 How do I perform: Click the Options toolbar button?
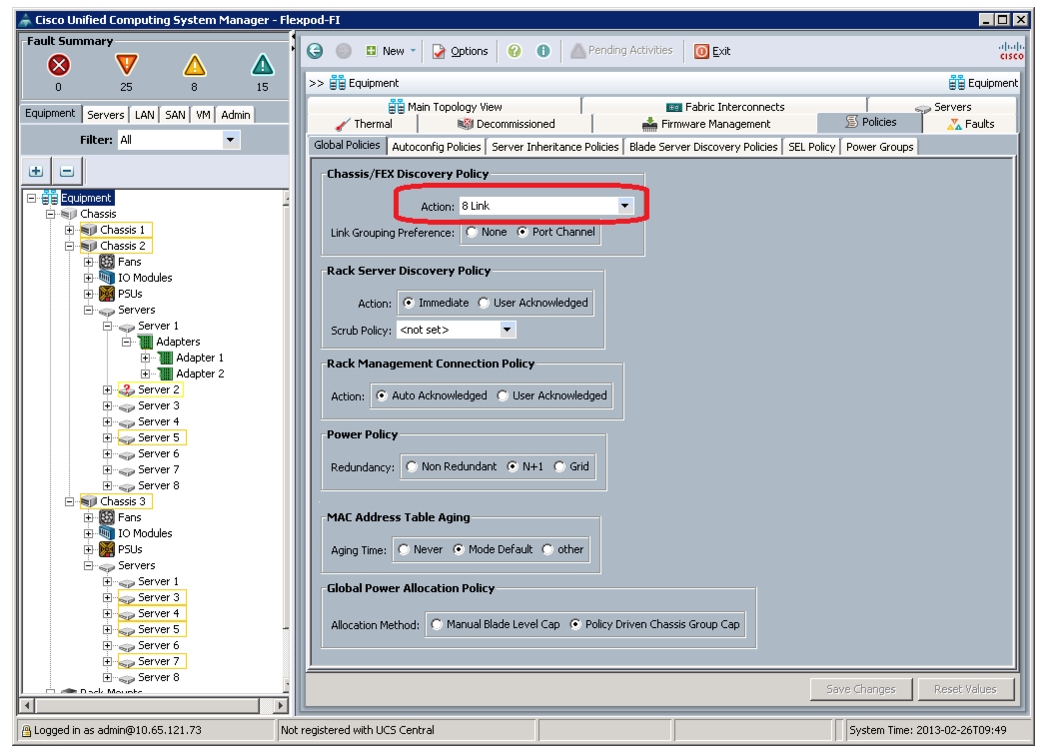(461, 51)
